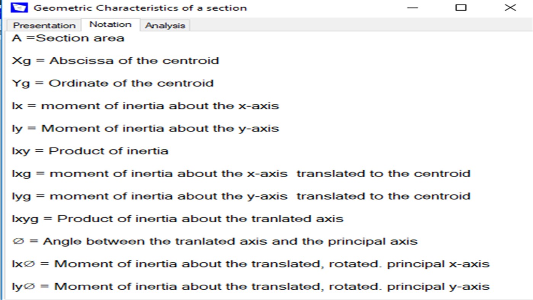
Task: Click the 'Xg = Abscissa of the centroid' line
Action: (x=115, y=60)
